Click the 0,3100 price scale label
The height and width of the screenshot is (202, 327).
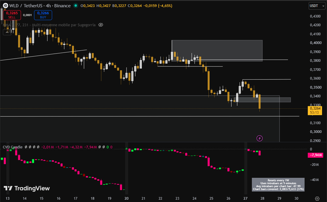point(315,123)
